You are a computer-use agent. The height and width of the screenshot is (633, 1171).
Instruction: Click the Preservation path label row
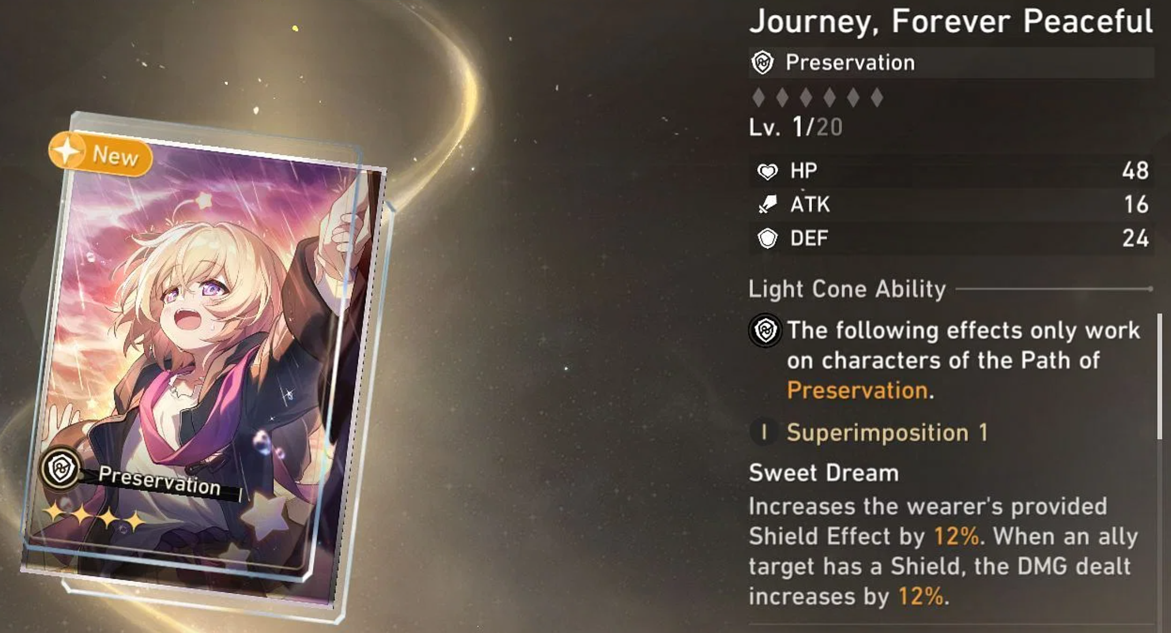[x=951, y=63]
